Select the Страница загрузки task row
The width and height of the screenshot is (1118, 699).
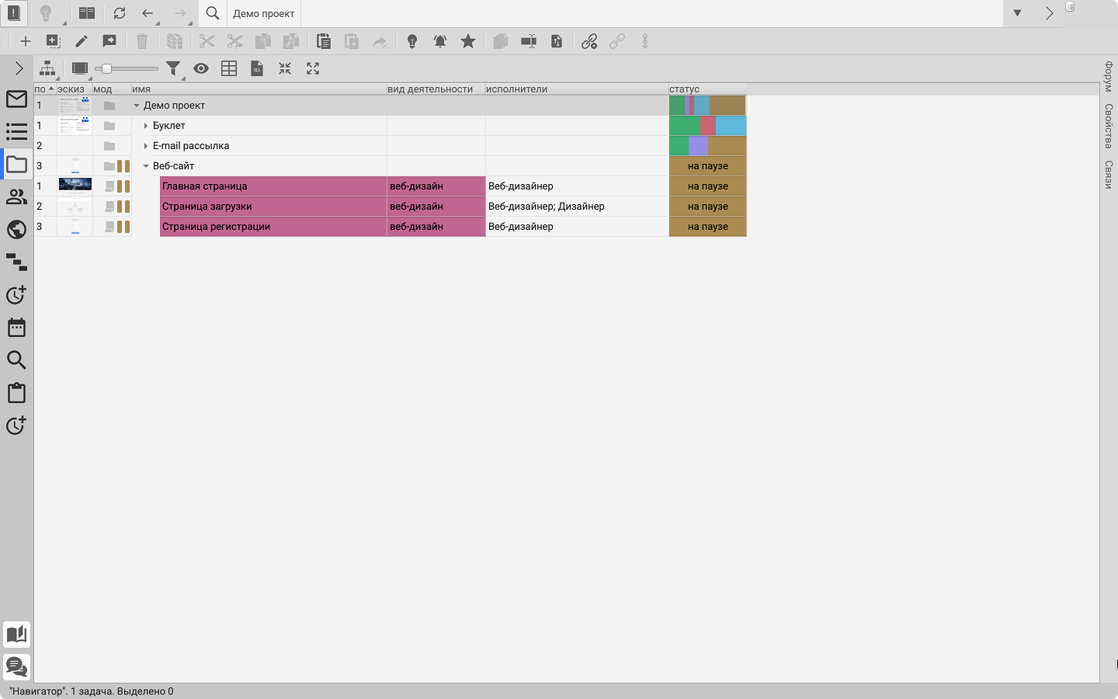[x=391, y=207]
